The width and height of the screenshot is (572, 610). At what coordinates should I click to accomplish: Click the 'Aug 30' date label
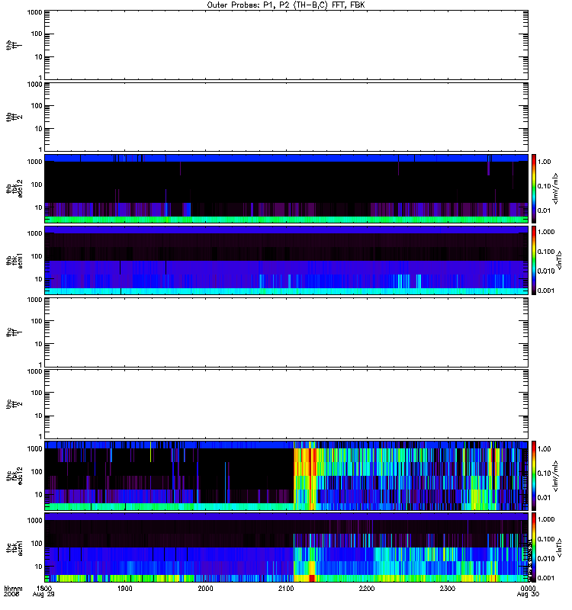coord(528,595)
